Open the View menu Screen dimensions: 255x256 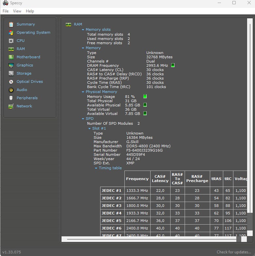point(17,11)
